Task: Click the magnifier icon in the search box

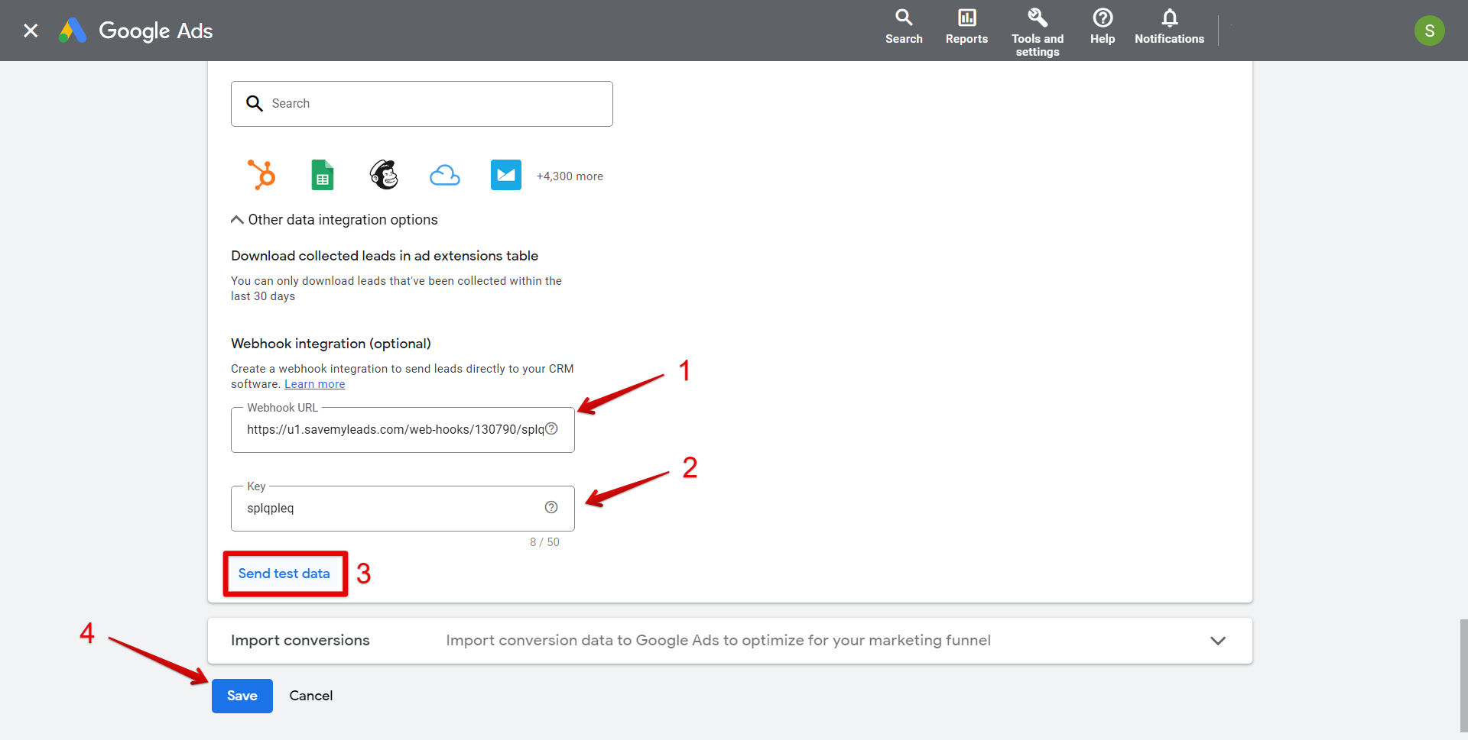Action: [255, 103]
